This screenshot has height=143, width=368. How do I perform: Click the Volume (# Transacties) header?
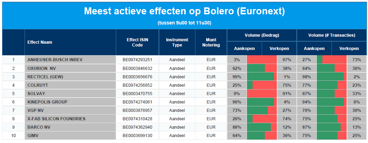tap(332, 35)
